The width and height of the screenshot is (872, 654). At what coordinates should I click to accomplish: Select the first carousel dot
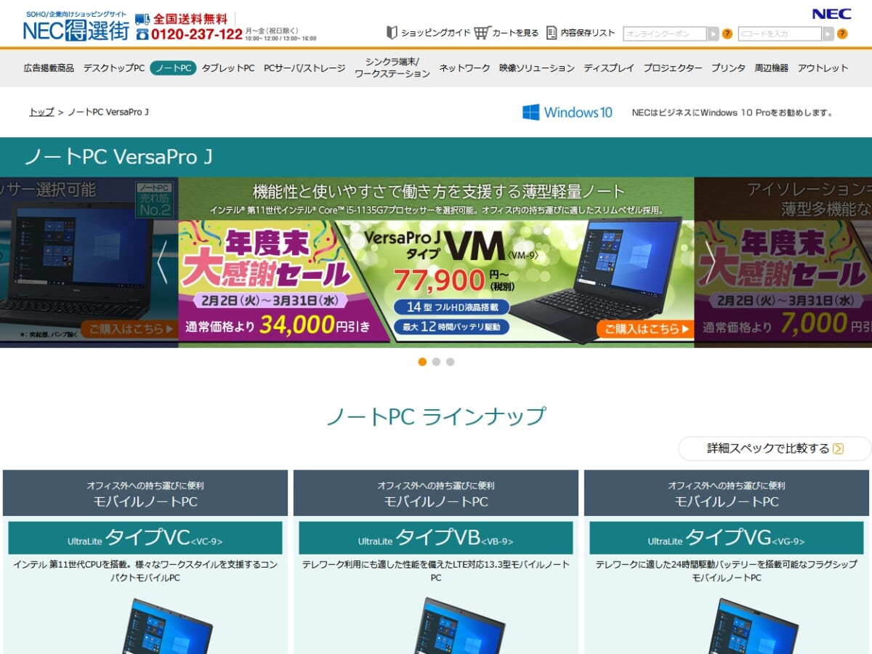422,362
